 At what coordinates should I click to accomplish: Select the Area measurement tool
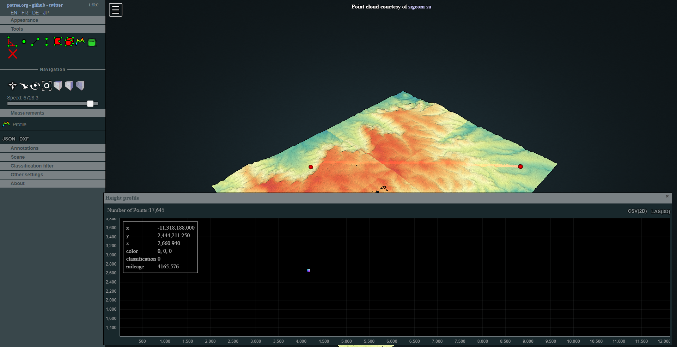[x=57, y=42]
